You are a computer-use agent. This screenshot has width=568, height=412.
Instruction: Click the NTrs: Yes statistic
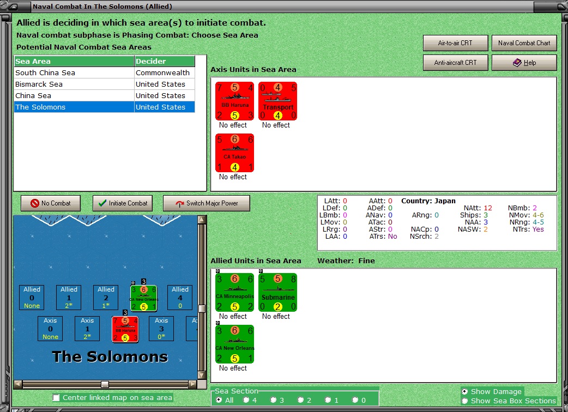(x=528, y=229)
